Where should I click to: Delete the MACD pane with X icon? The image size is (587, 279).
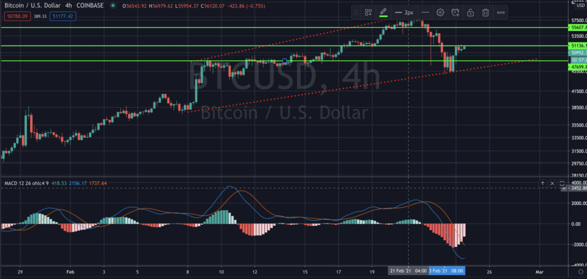(552, 183)
